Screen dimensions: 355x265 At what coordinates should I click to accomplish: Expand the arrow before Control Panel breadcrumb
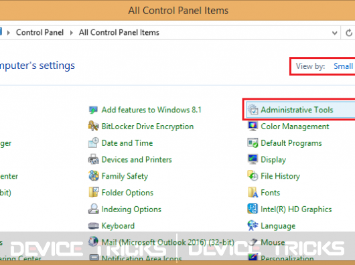tap(9, 33)
